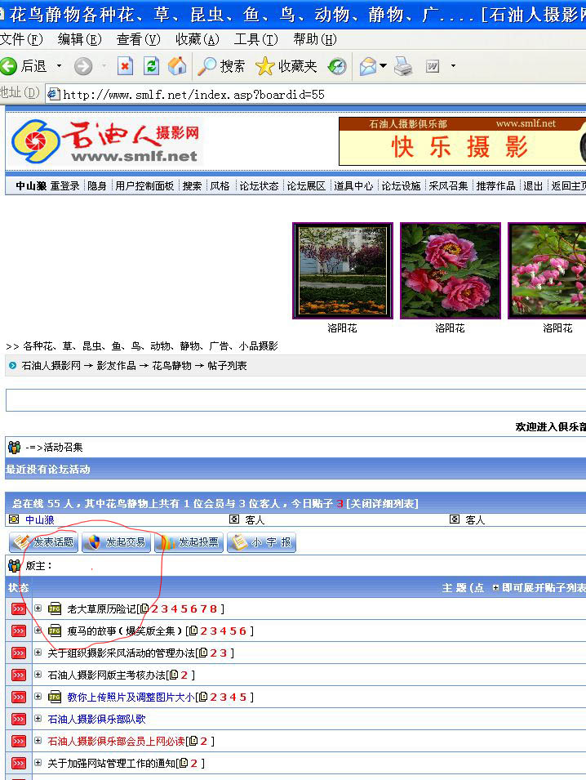This screenshot has height=780, width=586.
Task: Click the 隐身 navigation link
Action: coord(97,186)
